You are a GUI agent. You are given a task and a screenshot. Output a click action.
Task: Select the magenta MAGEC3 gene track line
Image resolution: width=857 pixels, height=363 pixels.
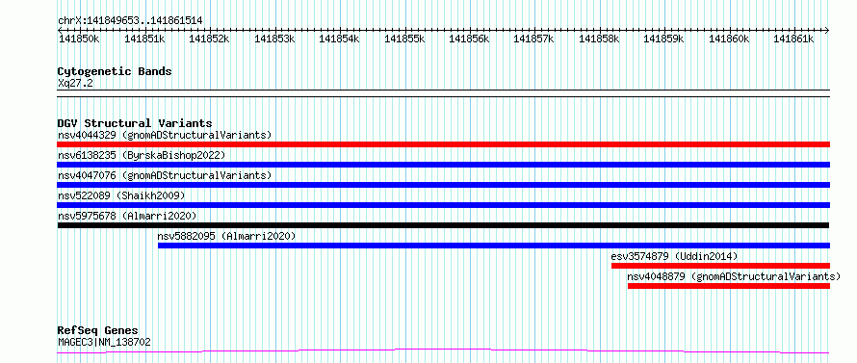(x=443, y=351)
